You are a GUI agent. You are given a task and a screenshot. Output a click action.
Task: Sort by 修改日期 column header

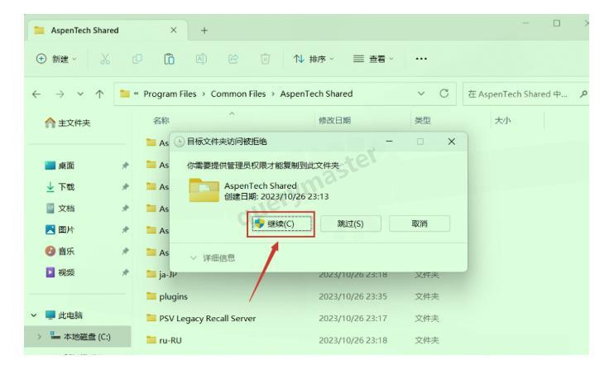tap(334, 121)
